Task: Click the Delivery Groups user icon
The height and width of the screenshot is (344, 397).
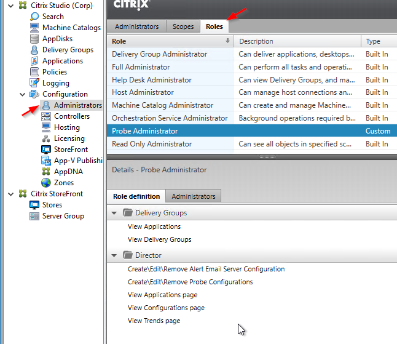Action: (34, 50)
